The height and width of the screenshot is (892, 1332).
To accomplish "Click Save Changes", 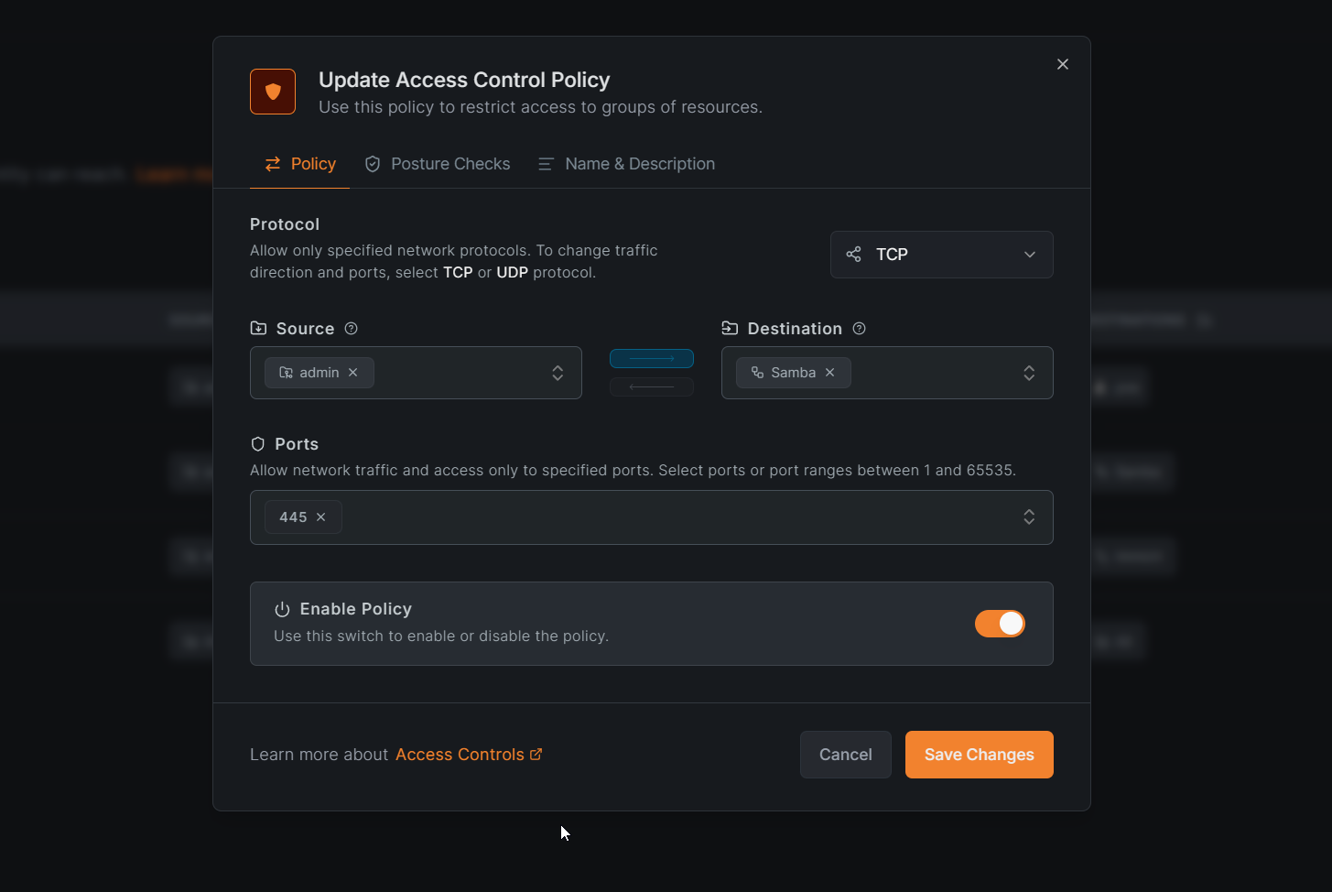I will pos(980,755).
